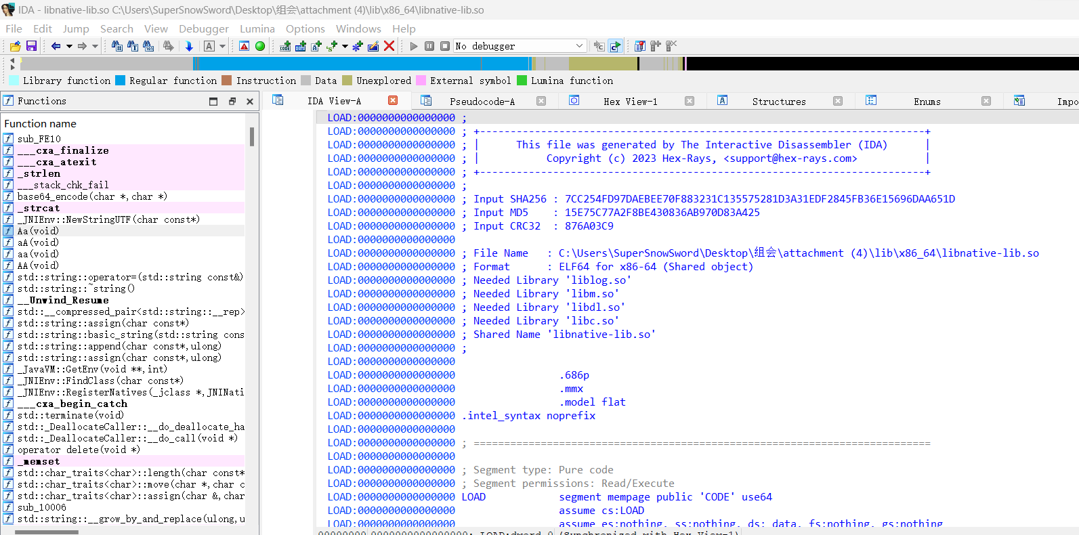Open the Search menu

pyautogui.click(x=117, y=28)
